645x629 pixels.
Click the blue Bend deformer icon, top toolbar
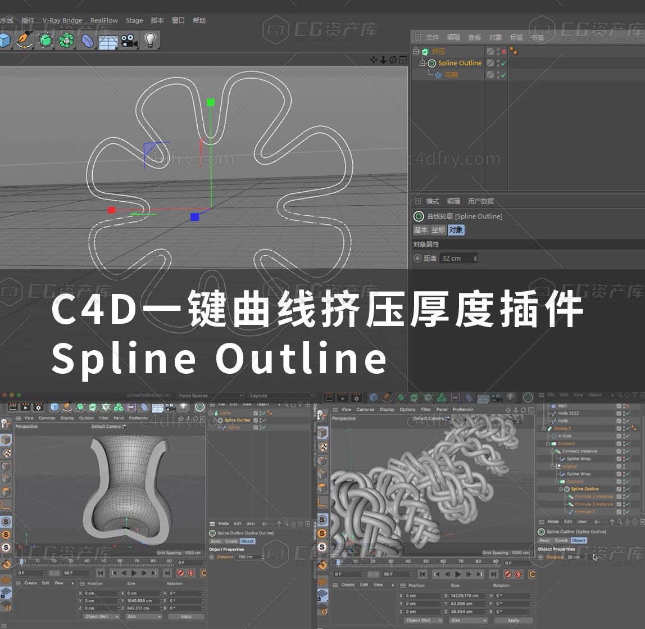click(87, 40)
